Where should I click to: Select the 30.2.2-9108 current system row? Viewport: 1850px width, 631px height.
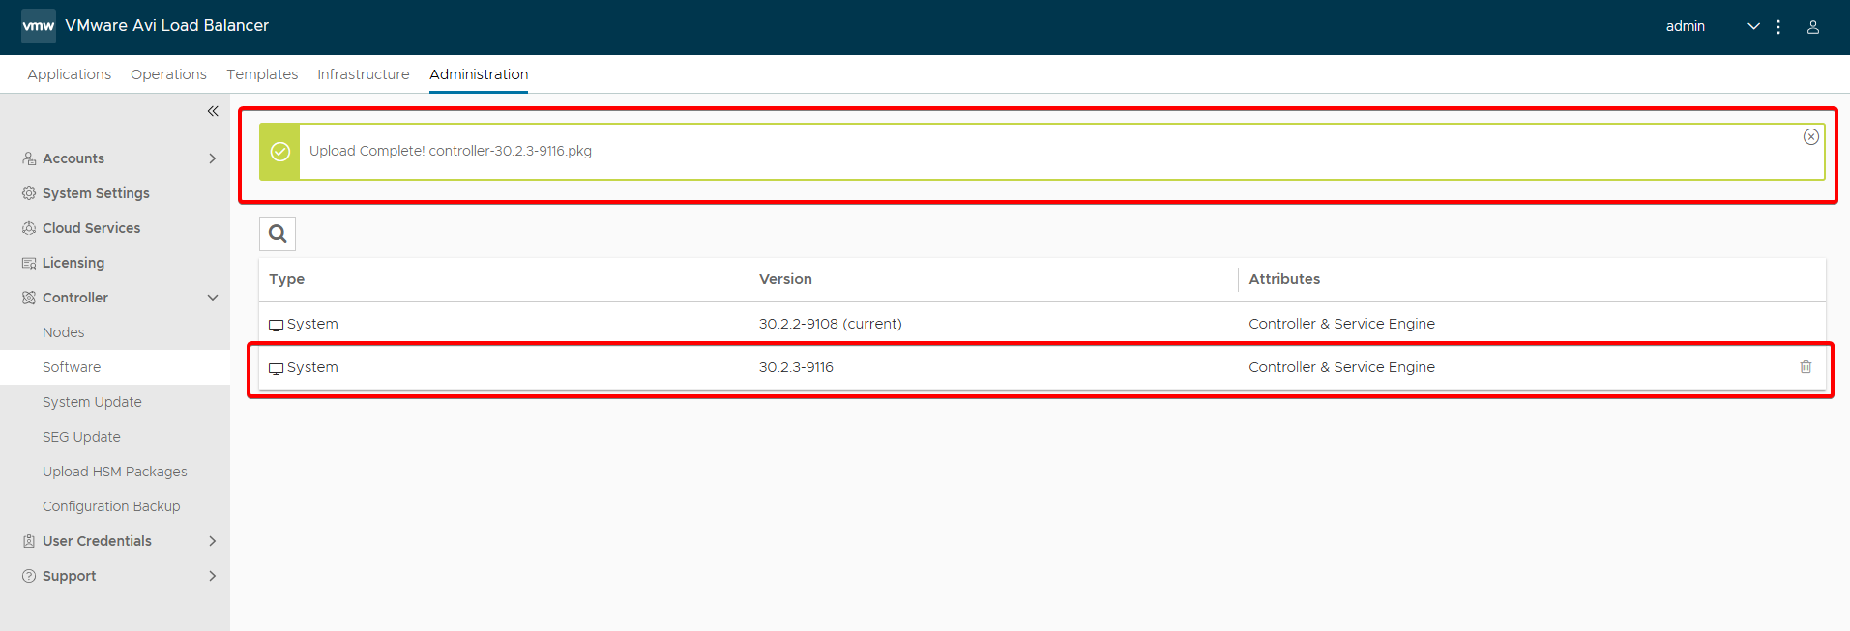[830, 324]
